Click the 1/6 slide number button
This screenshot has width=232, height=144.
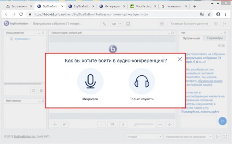[112, 124]
